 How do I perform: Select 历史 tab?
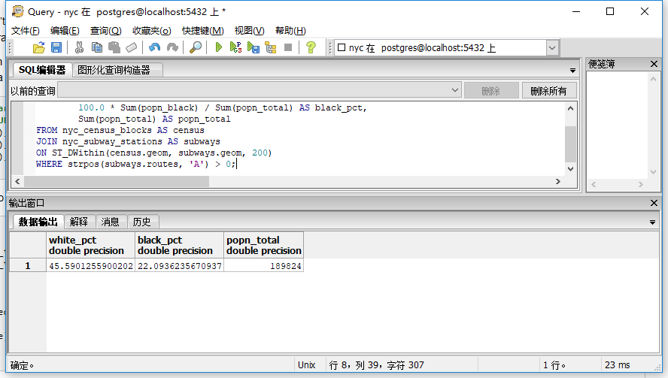click(x=141, y=222)
